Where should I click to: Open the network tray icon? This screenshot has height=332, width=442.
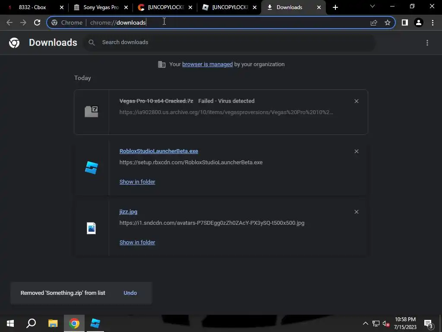[x=376, y=323]
